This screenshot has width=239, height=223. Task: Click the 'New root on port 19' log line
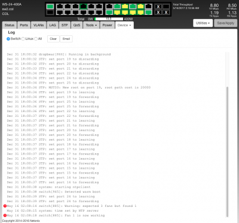tap(79, 88)
